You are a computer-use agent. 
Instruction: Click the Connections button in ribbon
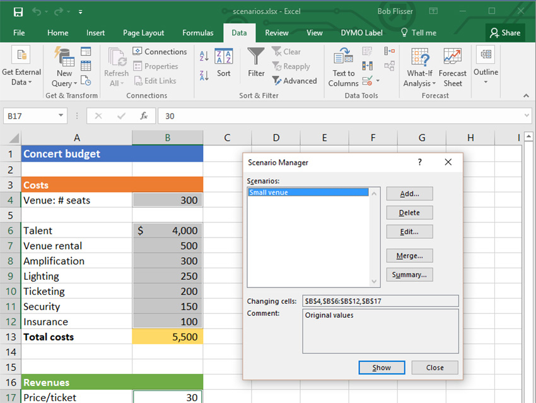(160, 52)
